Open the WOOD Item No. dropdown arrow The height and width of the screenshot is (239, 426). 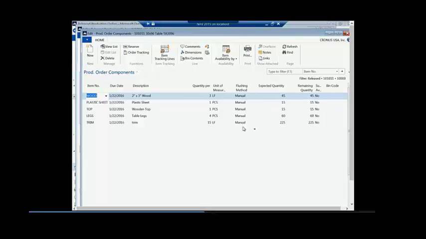[x=106, y=96]
